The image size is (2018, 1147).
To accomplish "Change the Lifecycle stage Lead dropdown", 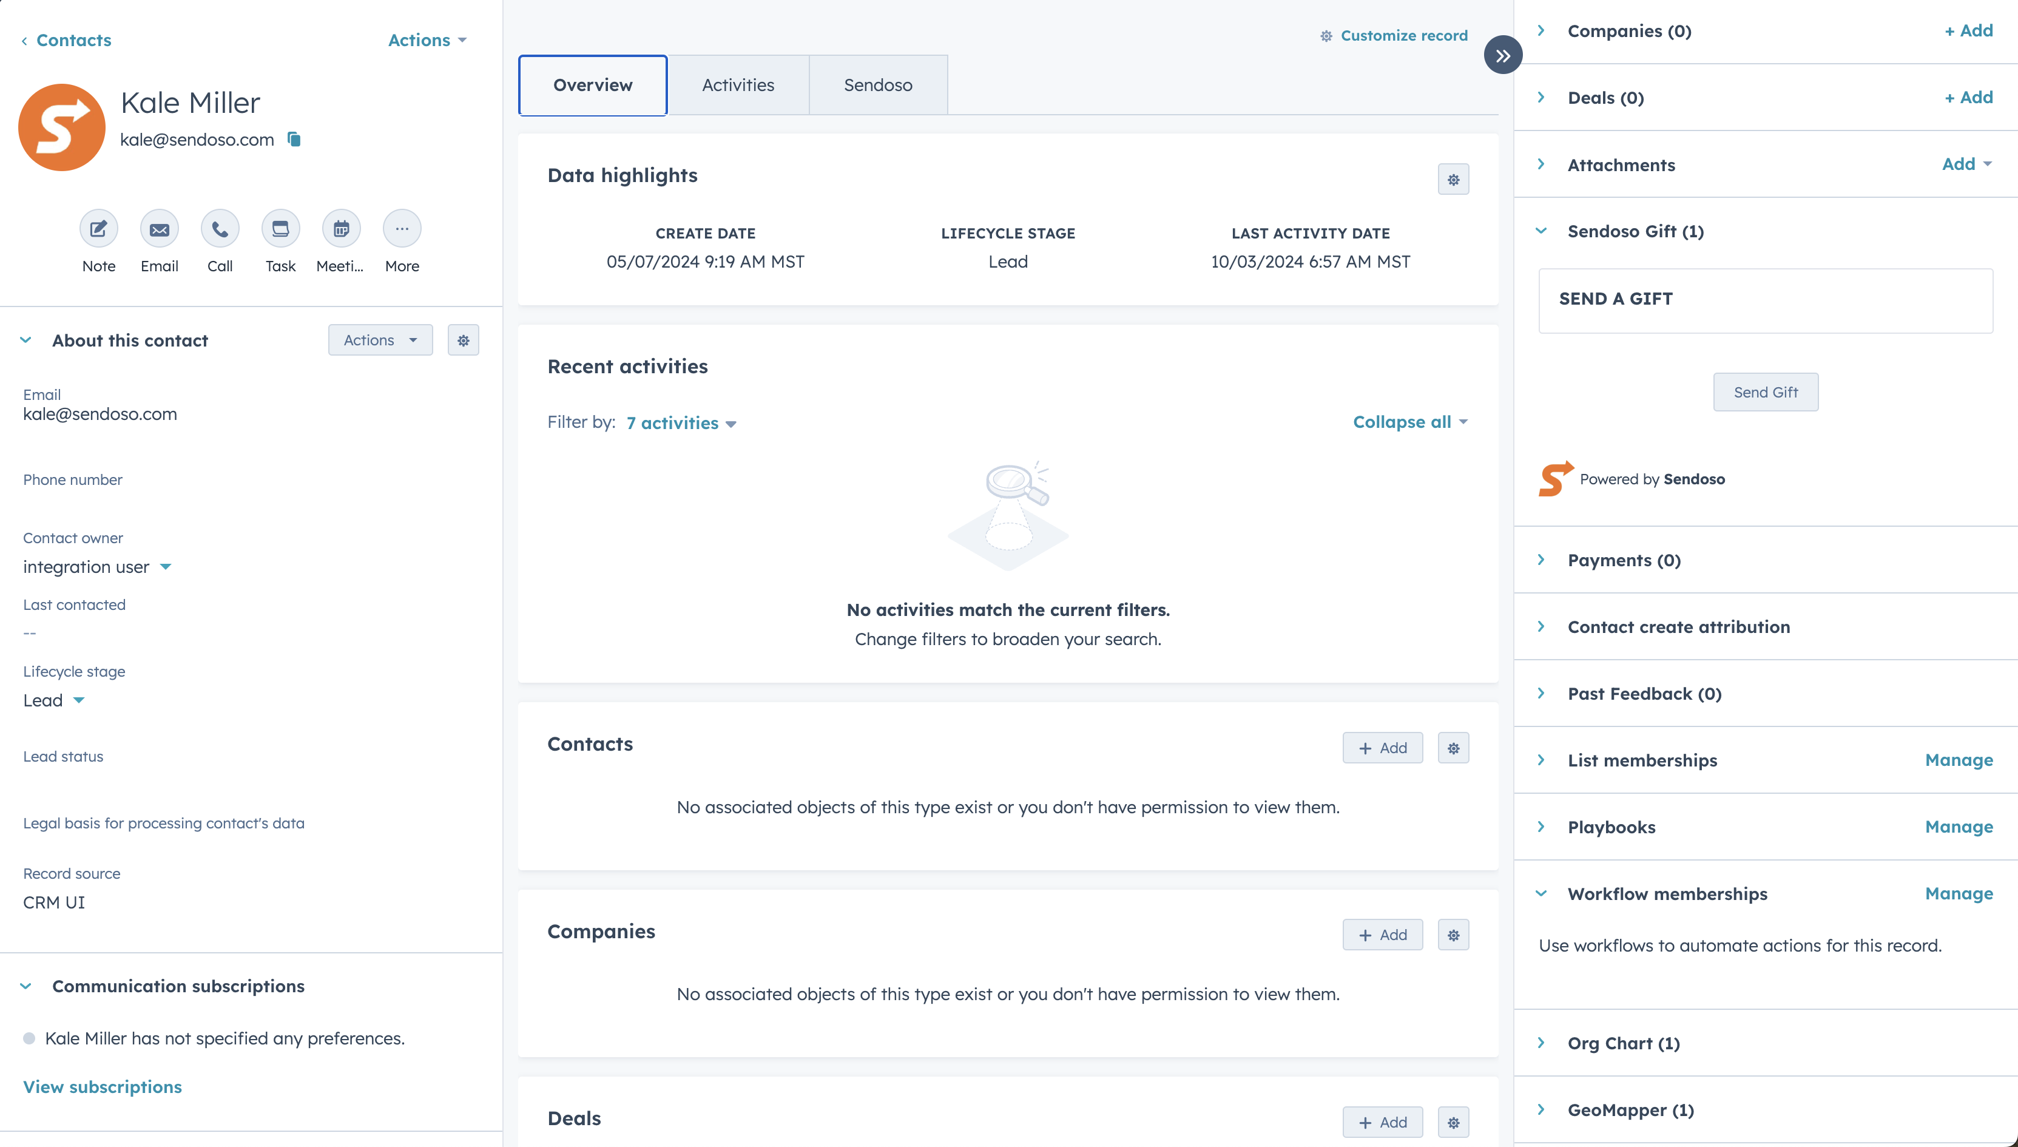I will (x=53, y=700).
